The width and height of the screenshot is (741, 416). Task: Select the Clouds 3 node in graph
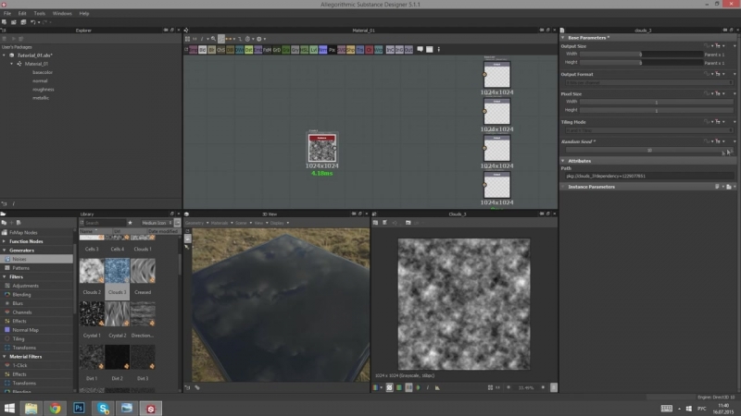(x=322, y=148)
